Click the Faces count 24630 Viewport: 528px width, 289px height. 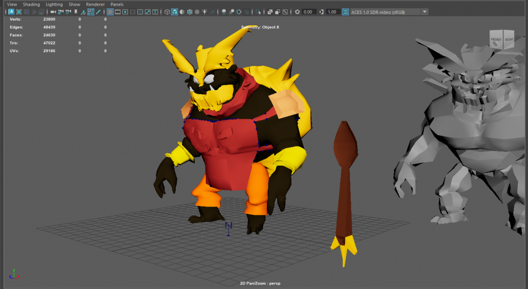coord(49,35)
